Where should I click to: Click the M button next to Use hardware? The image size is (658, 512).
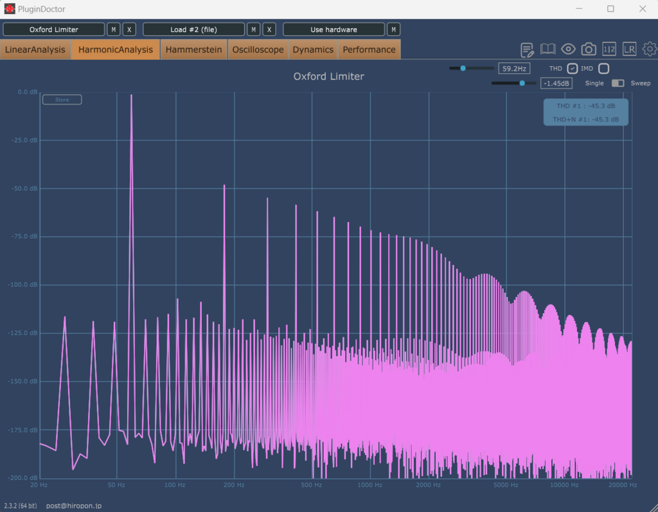393,30
